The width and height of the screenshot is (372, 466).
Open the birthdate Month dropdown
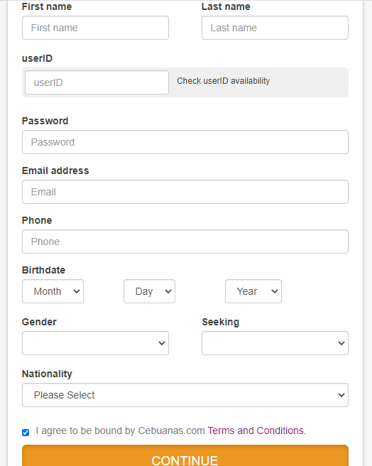53,291
